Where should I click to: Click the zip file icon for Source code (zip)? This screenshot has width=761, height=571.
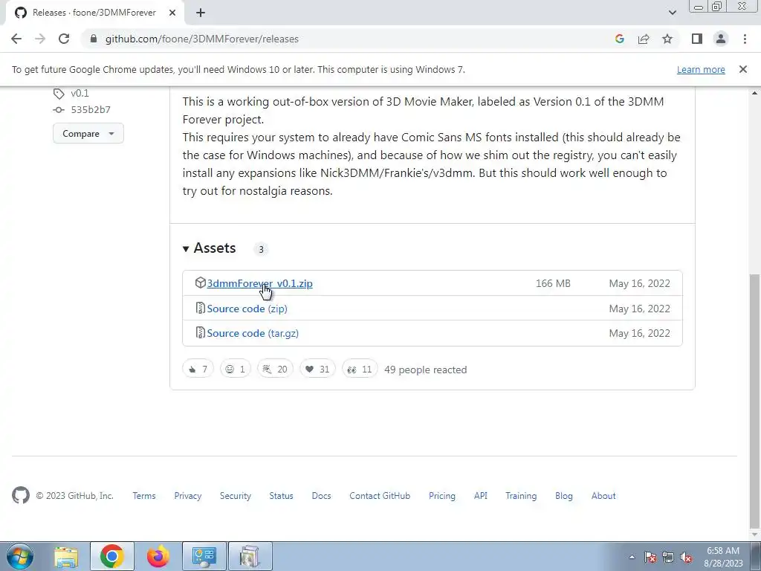pyautogui.click(x=200, y=308)
